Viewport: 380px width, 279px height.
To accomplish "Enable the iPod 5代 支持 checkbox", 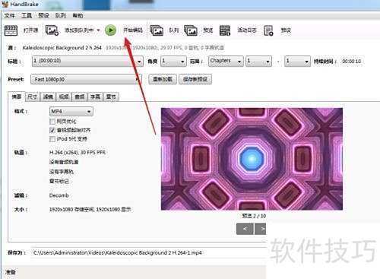I will tap(52, 139).
